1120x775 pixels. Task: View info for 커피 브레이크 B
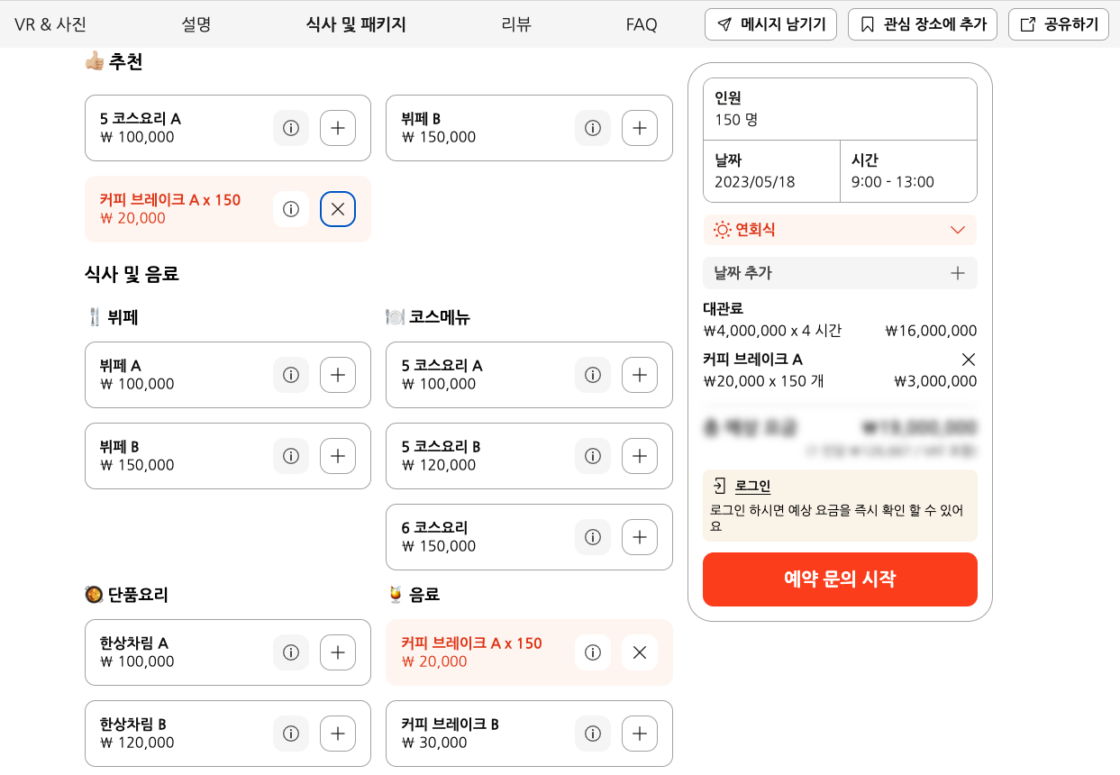tap(593, 734)
